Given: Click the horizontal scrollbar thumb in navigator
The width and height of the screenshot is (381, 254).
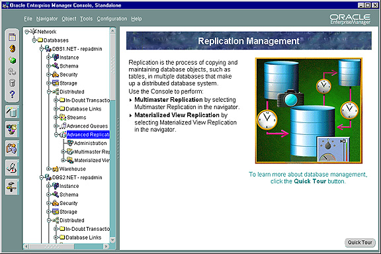Looking at the screenshot, I should point(52,247).
